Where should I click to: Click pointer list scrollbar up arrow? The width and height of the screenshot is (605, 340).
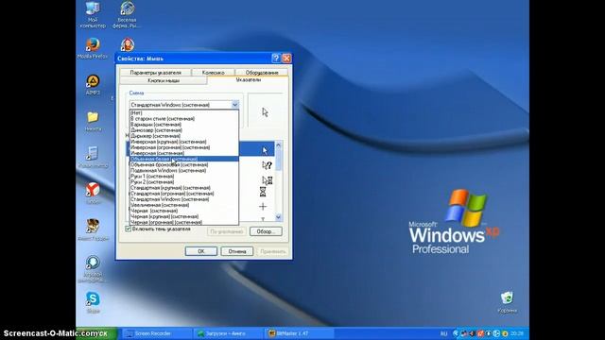point(279,144)
